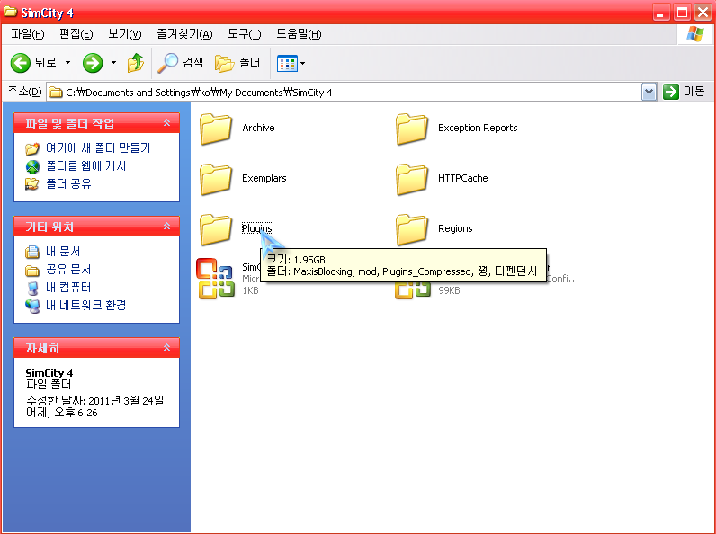Image resolution: width=716 pixels, height=534 pixels.
Task: Open 내 문서 link
Action: (x=63, y=251)
